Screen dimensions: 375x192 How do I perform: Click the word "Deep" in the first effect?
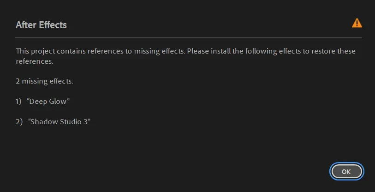(x=38, y=101)
